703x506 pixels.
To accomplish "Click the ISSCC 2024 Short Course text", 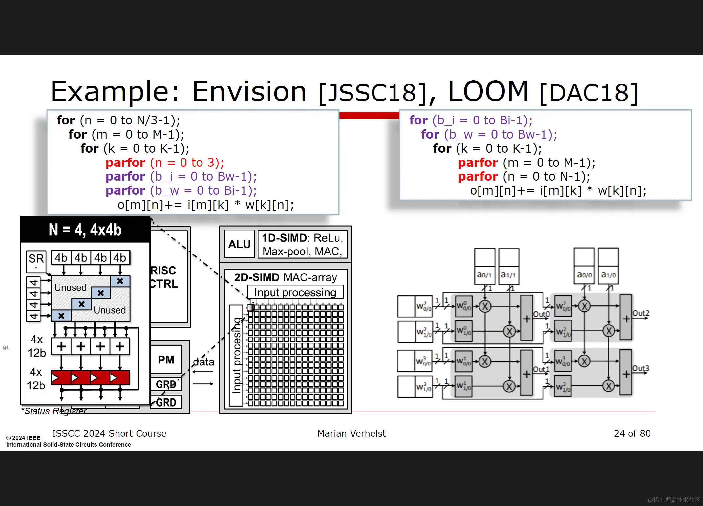I will [x=109, y=433].
